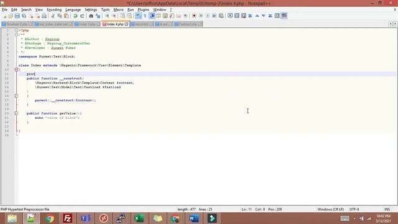The width and height of the screenshot is (398, 224).
Task: Cut the selection with the scissors icon
Action: click(x=53, y=16)
